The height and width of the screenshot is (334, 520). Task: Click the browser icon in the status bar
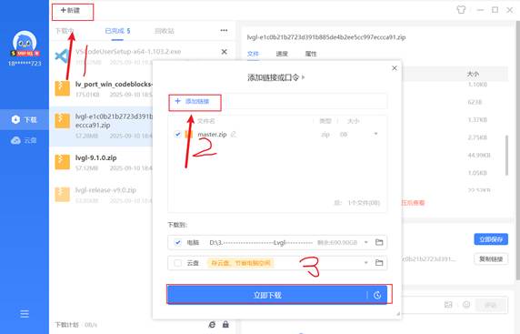[212, 325]
